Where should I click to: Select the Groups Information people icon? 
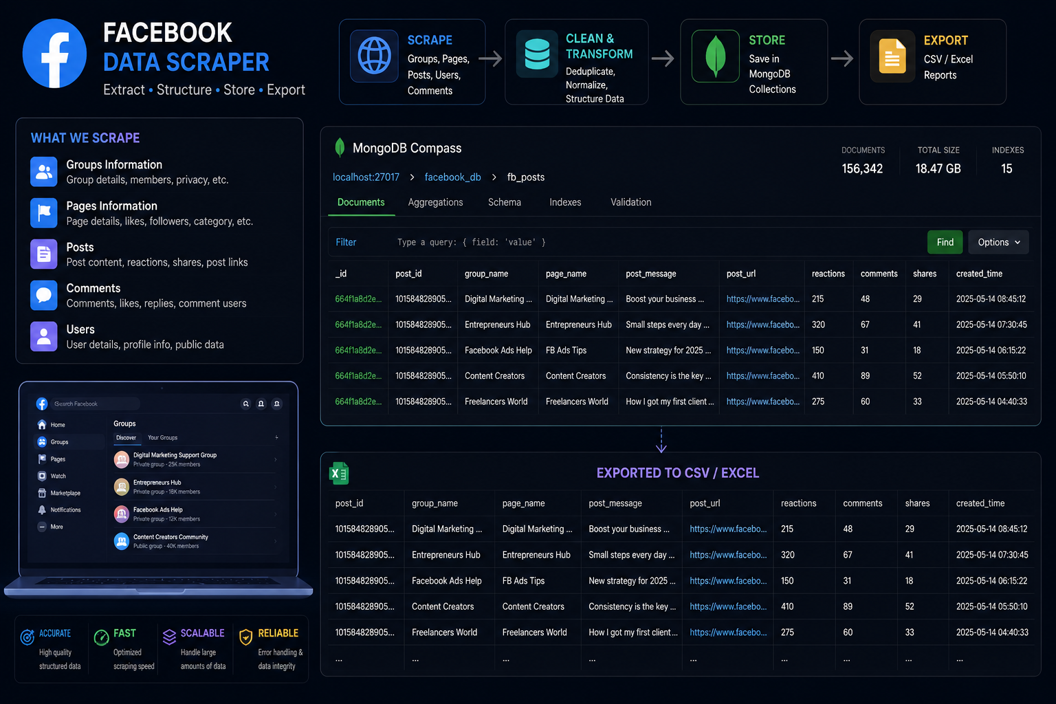44,172
